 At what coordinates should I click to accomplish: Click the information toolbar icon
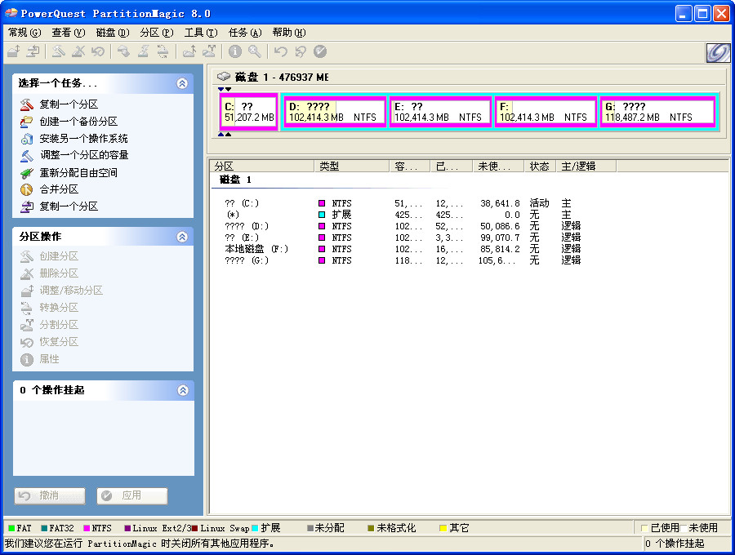235,51
